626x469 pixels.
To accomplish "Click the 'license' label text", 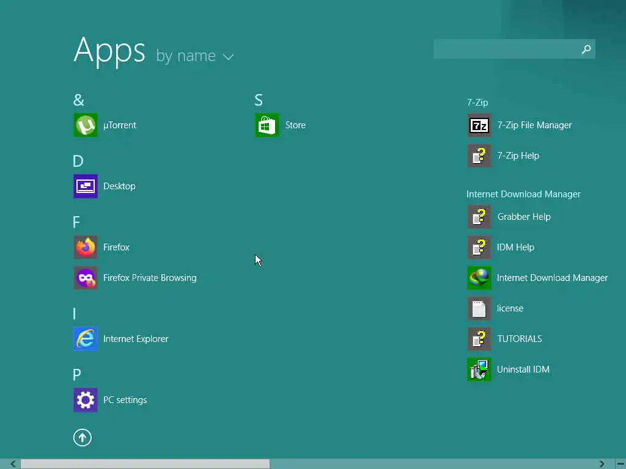I will [x=510, y=308].
